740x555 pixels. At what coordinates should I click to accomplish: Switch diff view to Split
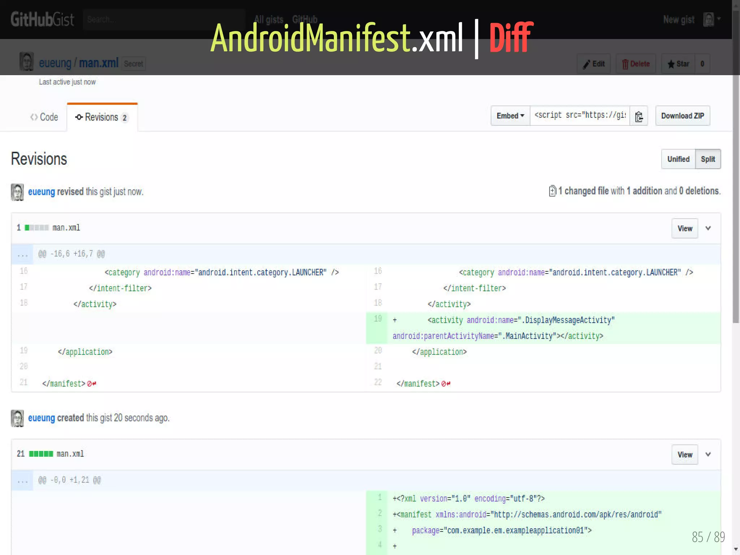tap(708, 159)
